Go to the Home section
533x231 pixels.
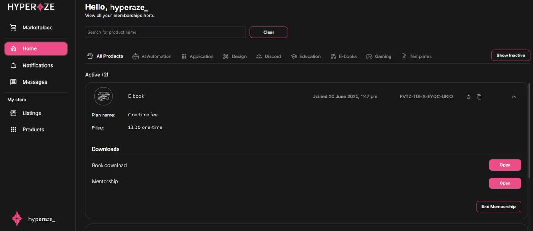(x=36, y=48)
